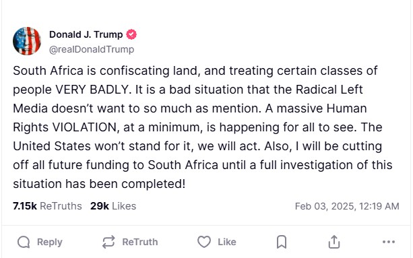
Task: Tap the ReTruth arrows icon
Action: point(108,242)
